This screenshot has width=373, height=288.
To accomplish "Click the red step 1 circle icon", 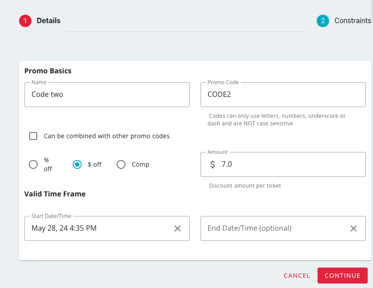I will [x=25, y=21].
